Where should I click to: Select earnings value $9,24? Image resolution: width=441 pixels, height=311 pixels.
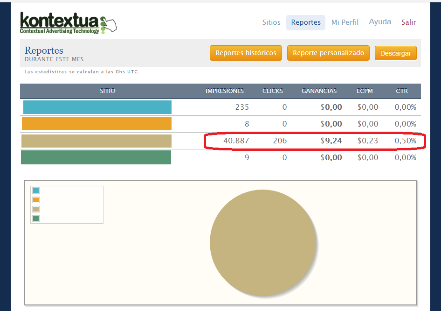pyautogui.click(x=331, y=141)
